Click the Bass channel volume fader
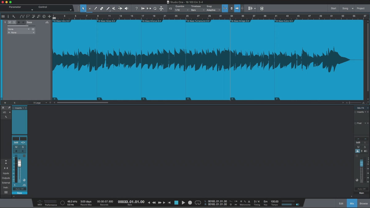The image size is (370, 208). [19, 163]
